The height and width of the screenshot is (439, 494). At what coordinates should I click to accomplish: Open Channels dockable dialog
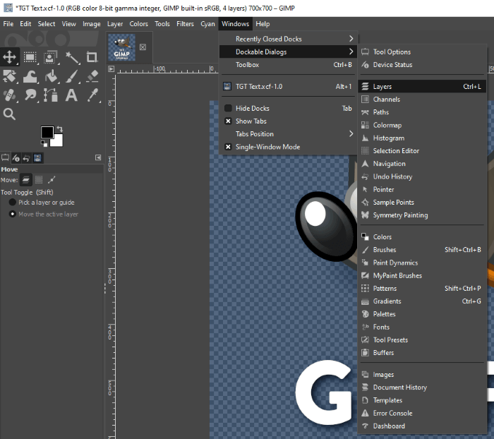tap(422, 100)
